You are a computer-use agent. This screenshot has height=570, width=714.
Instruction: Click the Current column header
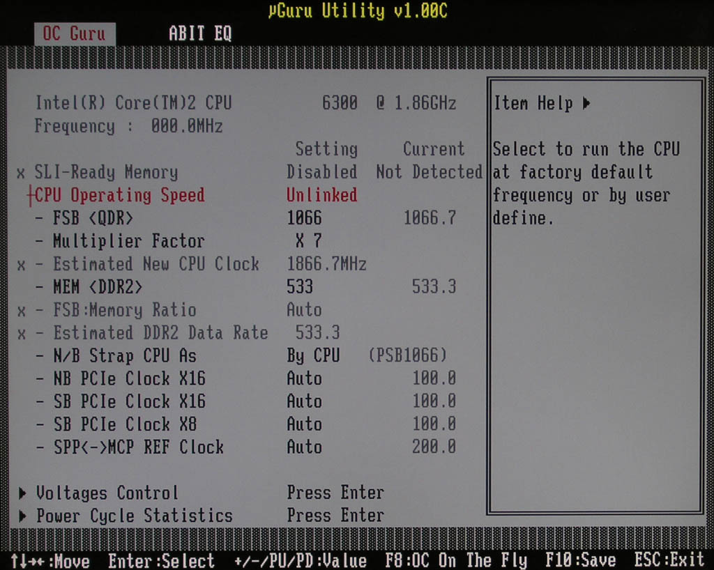[434, 148]
